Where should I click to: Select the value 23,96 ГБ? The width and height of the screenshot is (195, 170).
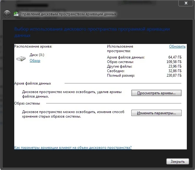(175, 66)
